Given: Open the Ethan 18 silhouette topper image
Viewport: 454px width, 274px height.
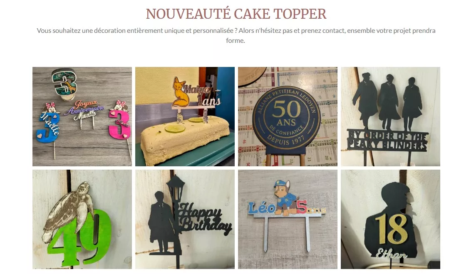Looking at the screenshot, I should [390, 219].
